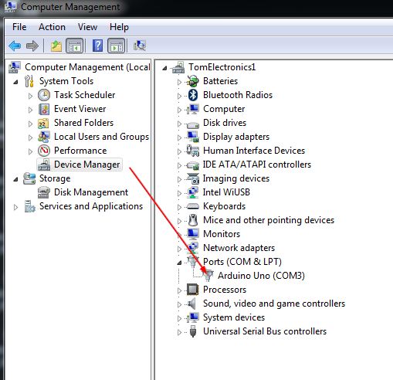Click the Universal Serial Bus controllers icon

point(193,331)
